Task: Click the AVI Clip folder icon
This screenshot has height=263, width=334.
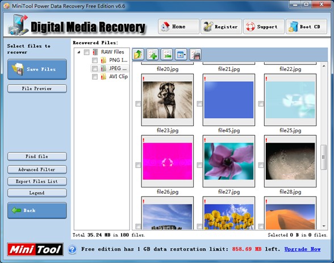Action: (103, 77)
